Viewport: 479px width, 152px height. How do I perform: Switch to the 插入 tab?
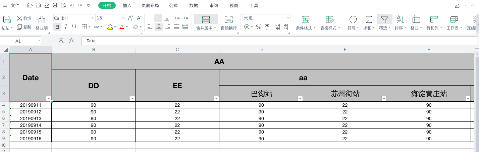(127, 6)
